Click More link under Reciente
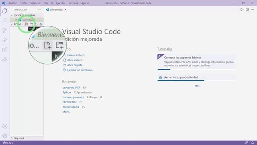This screenshot has height=145, width=257. tap(66, 112)
